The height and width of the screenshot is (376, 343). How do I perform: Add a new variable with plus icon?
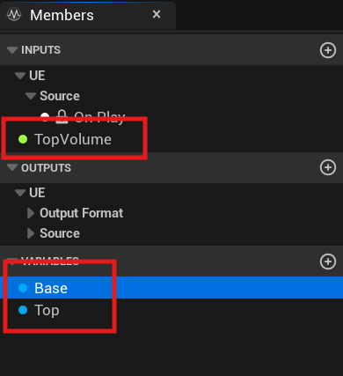[x=328, y=262]
